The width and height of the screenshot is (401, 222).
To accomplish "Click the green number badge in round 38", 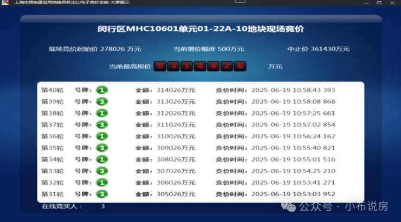I will click(102, 113).
